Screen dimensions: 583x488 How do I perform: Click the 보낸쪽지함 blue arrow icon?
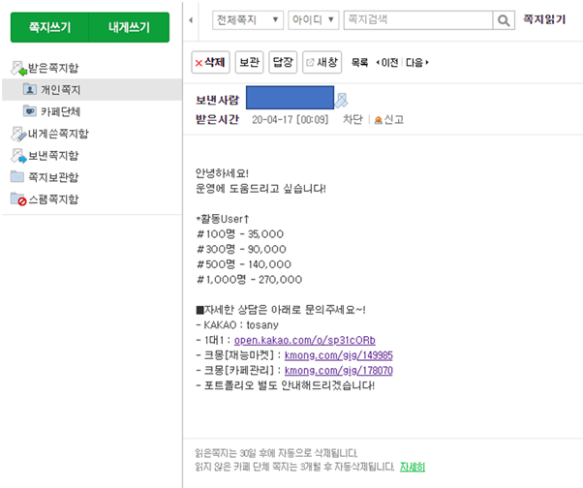click(18, 156)
